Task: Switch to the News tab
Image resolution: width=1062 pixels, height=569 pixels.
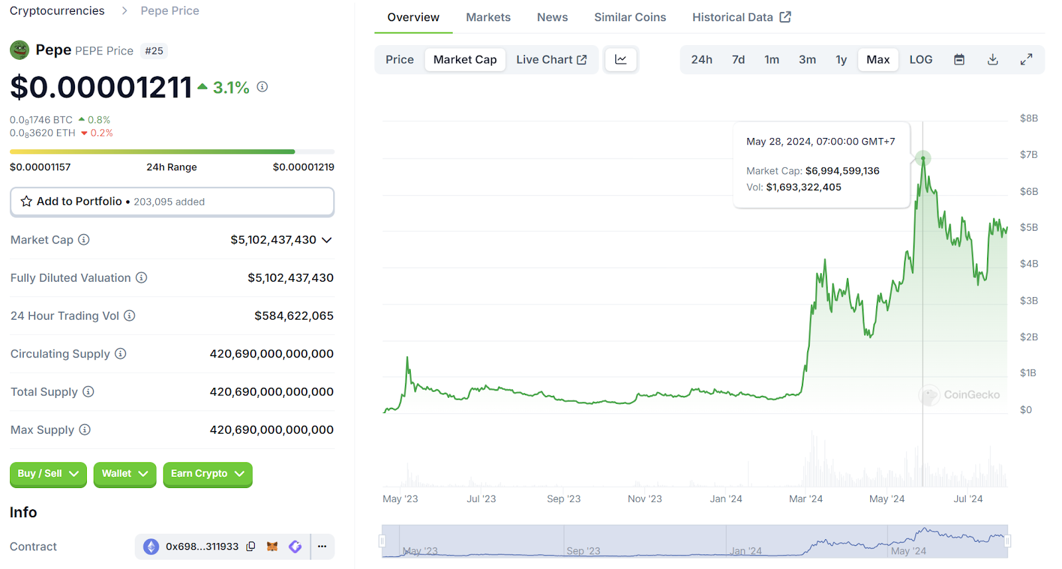Action: pyautogui.click(x=552, y=17)
